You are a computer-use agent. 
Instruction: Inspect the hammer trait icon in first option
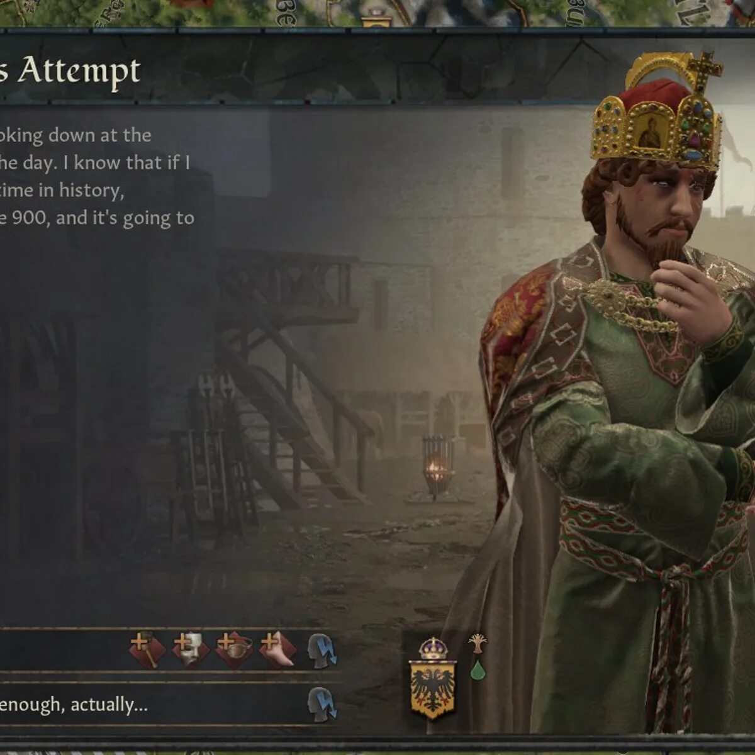tap(148, 649)
